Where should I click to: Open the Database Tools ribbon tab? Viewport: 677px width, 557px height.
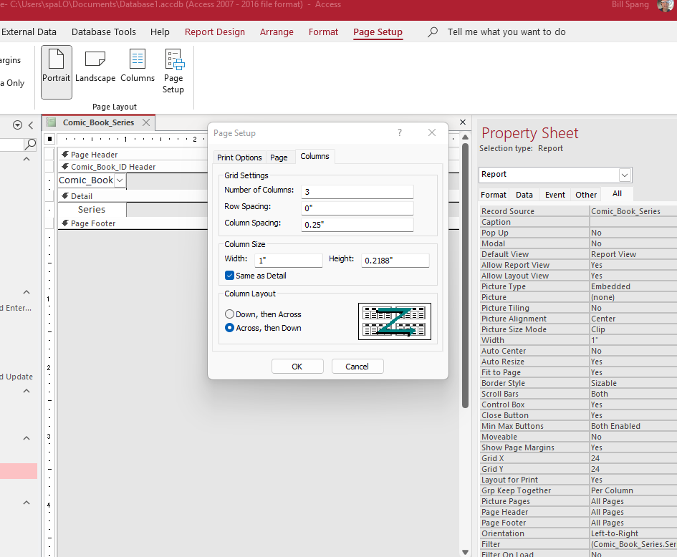(104, 32)
